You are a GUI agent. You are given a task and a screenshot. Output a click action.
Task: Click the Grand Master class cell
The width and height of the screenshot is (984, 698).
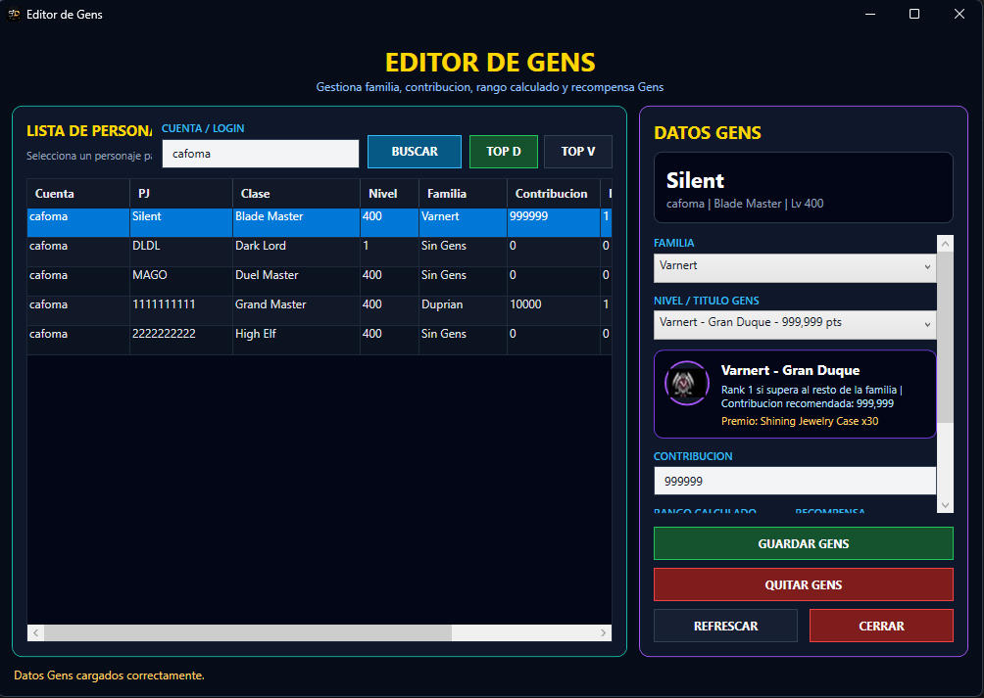click(x=296, y=310)
